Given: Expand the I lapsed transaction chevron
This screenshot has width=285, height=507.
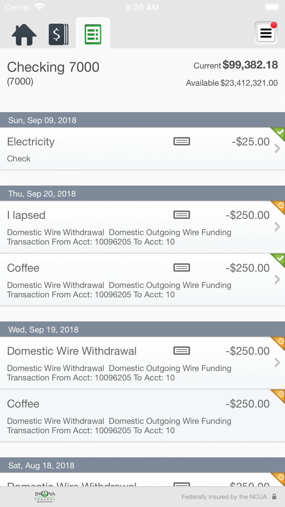Looking at the screenshot, I should (x=277, y=227).
